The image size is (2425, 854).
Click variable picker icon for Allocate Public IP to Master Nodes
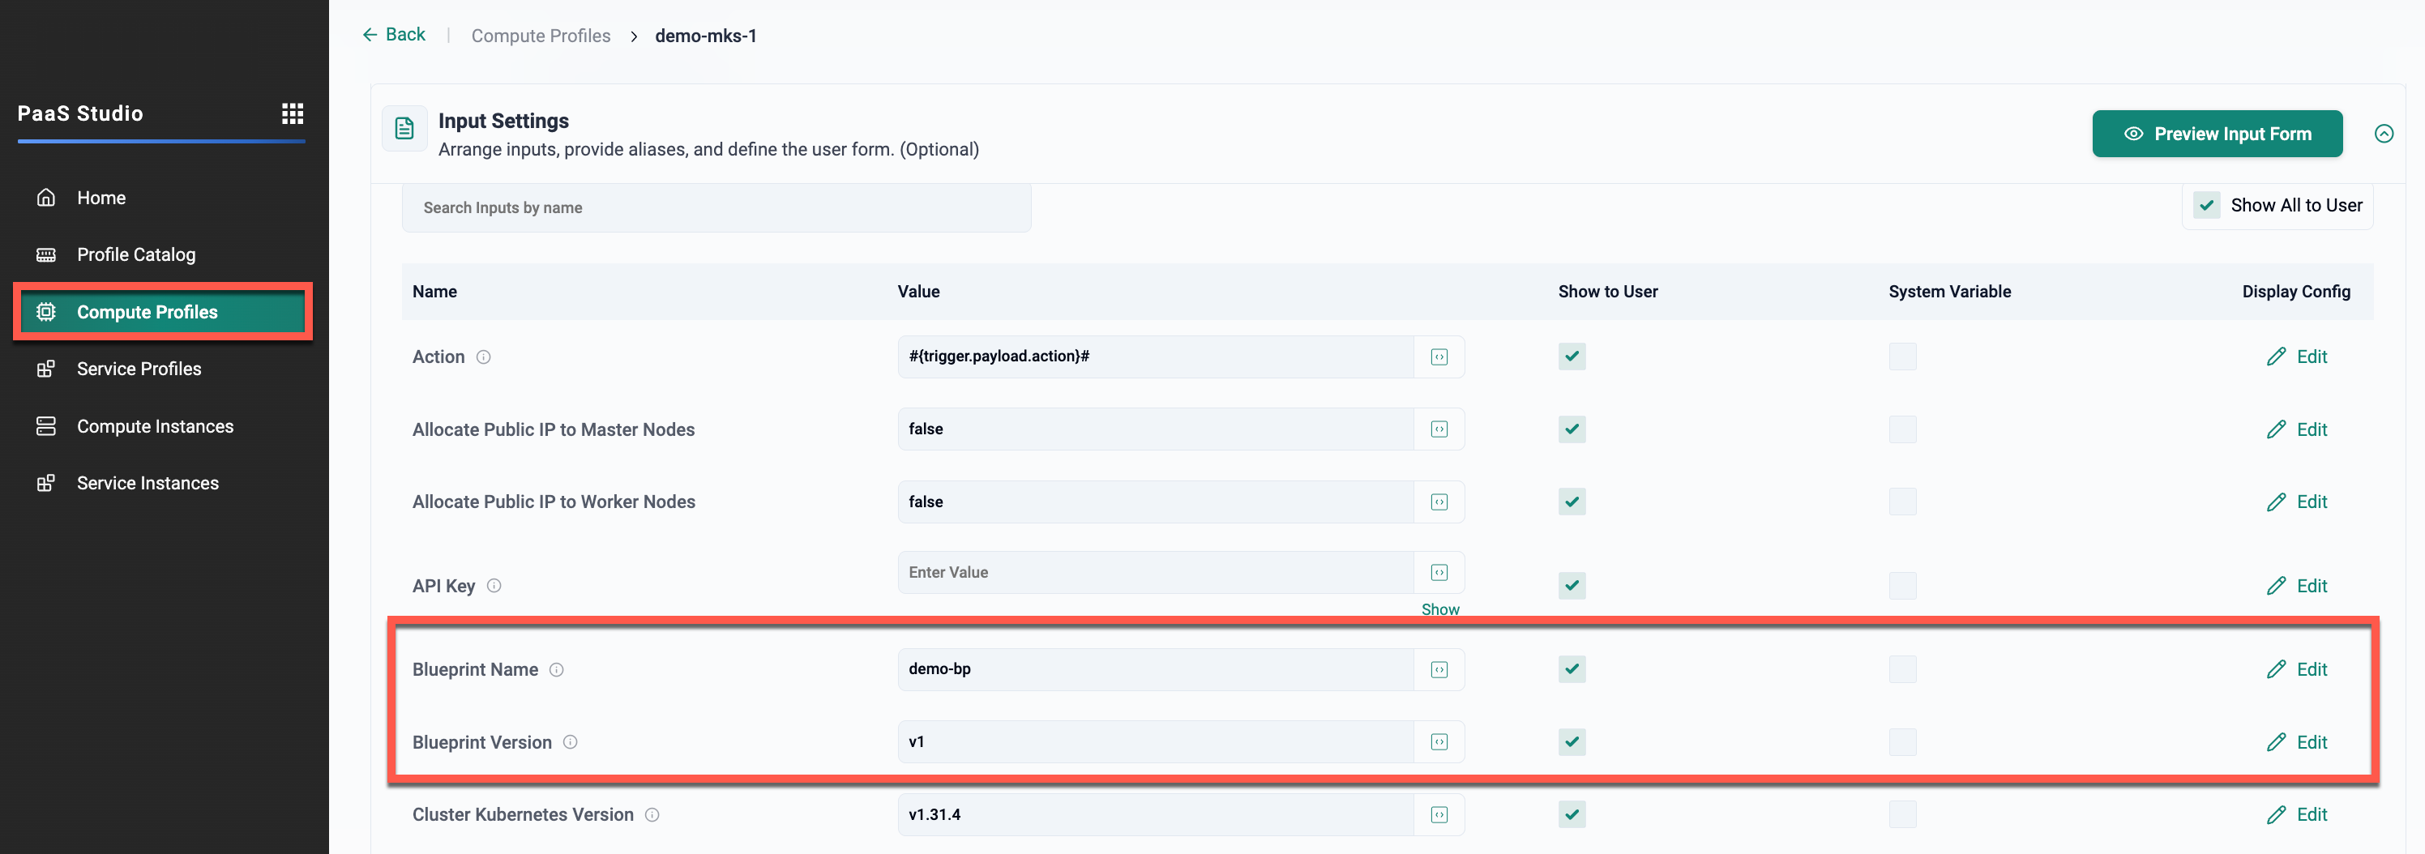point(1439,429)
